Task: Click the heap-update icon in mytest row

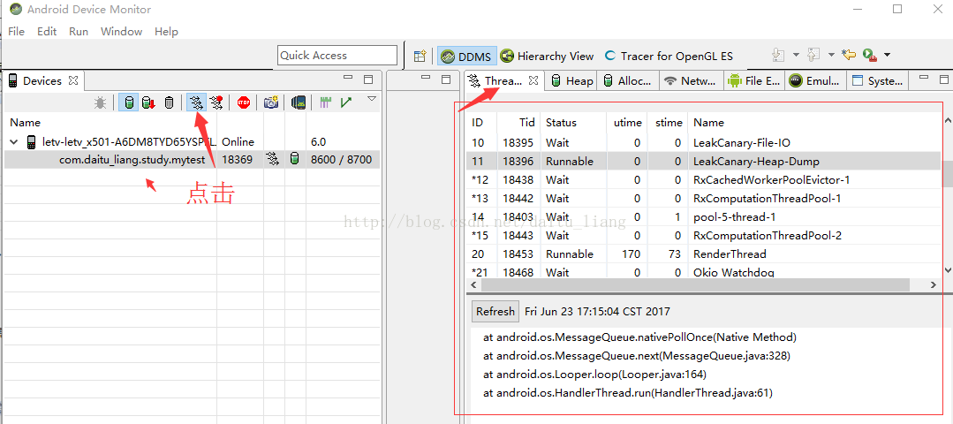Action: click(x=294, y=160)
